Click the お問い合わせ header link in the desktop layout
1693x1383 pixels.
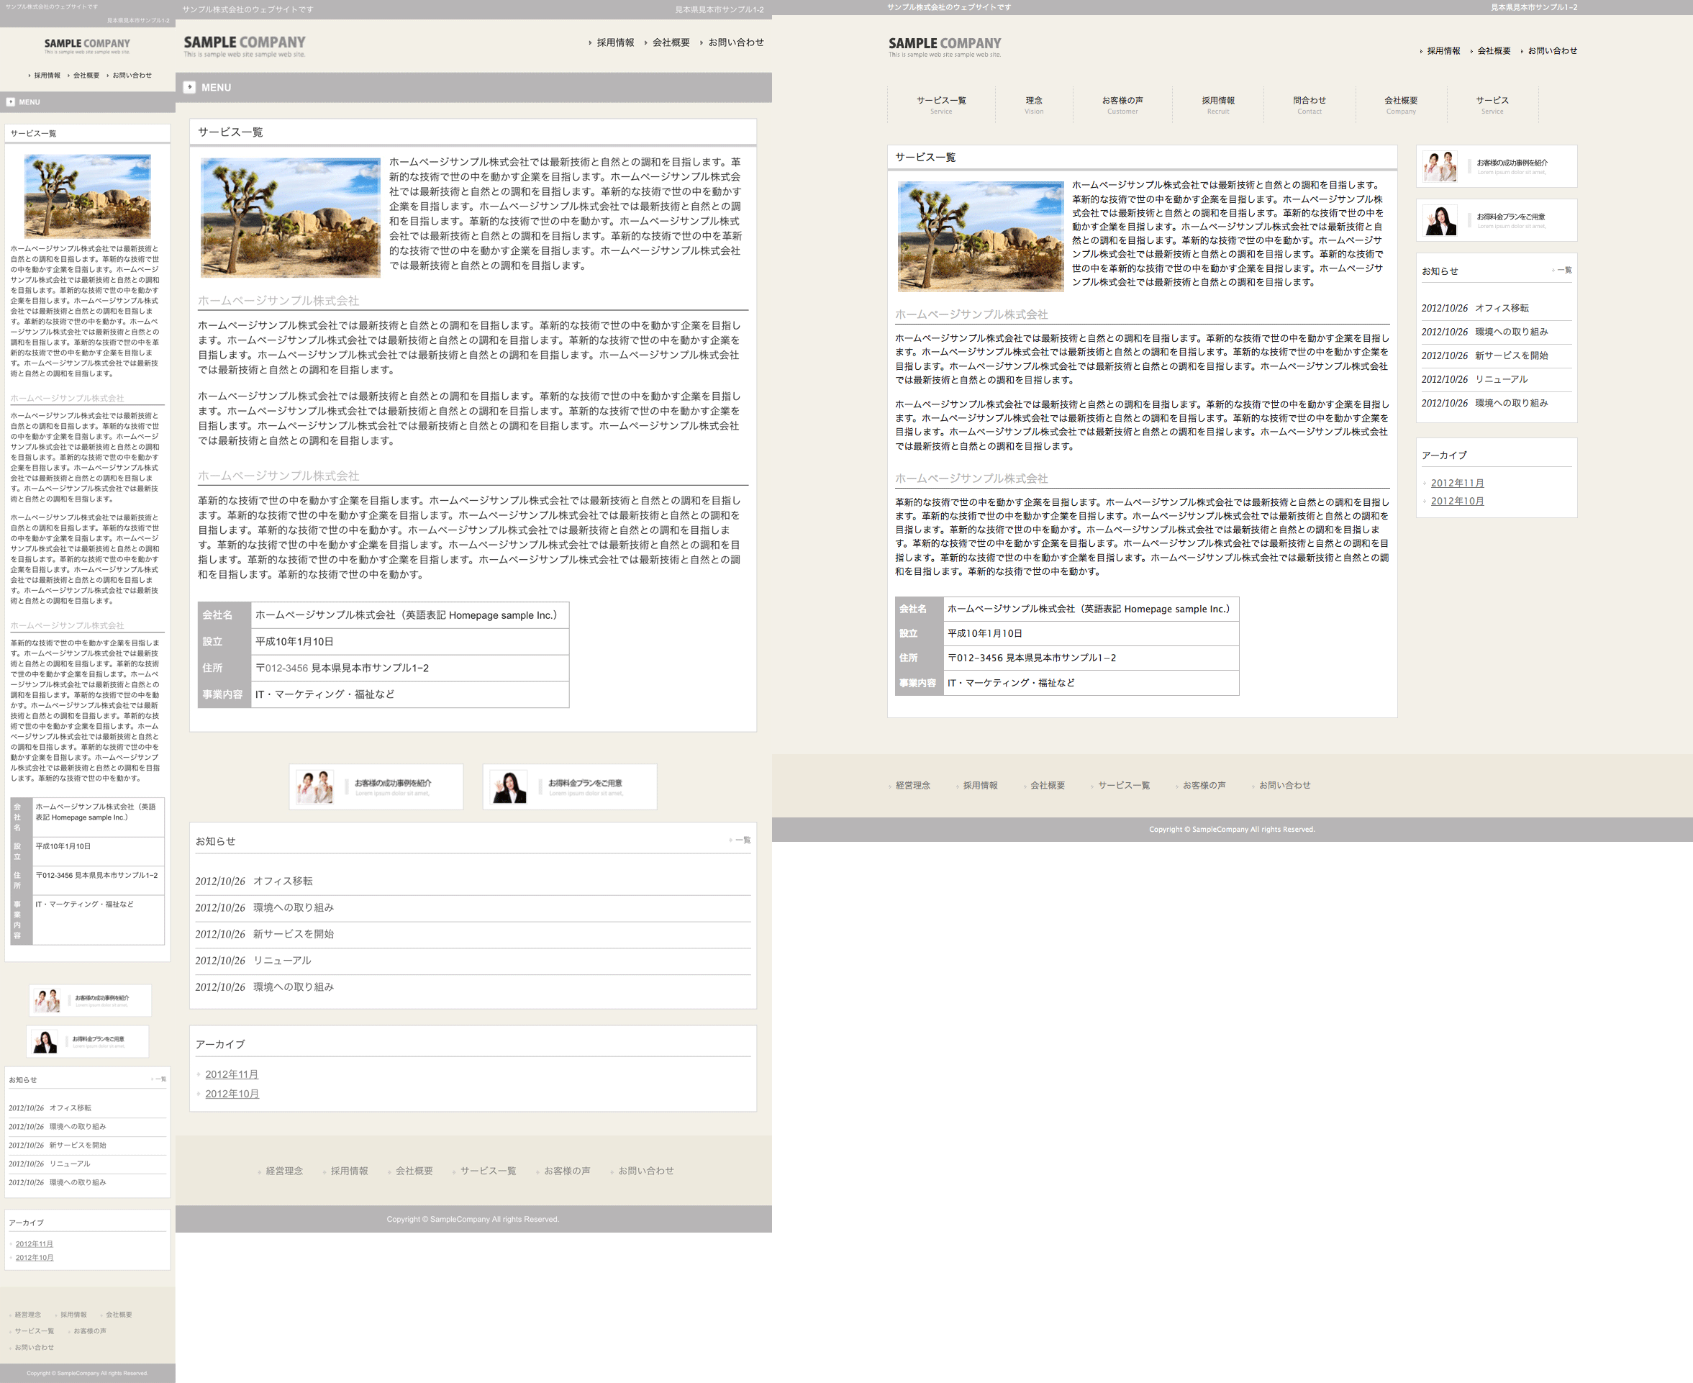coord(1551,51)
